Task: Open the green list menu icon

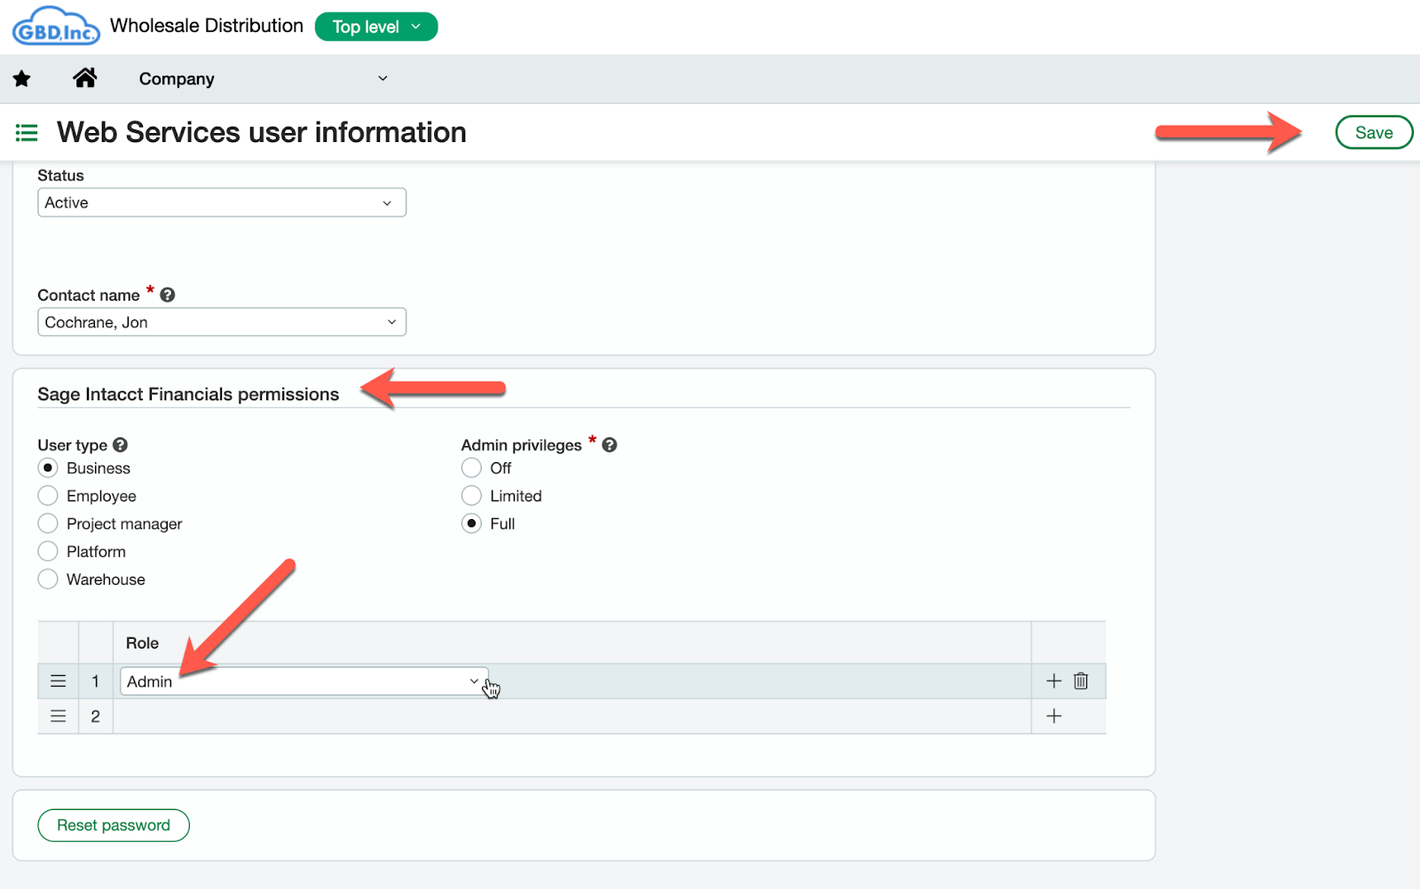Action: 27,133
